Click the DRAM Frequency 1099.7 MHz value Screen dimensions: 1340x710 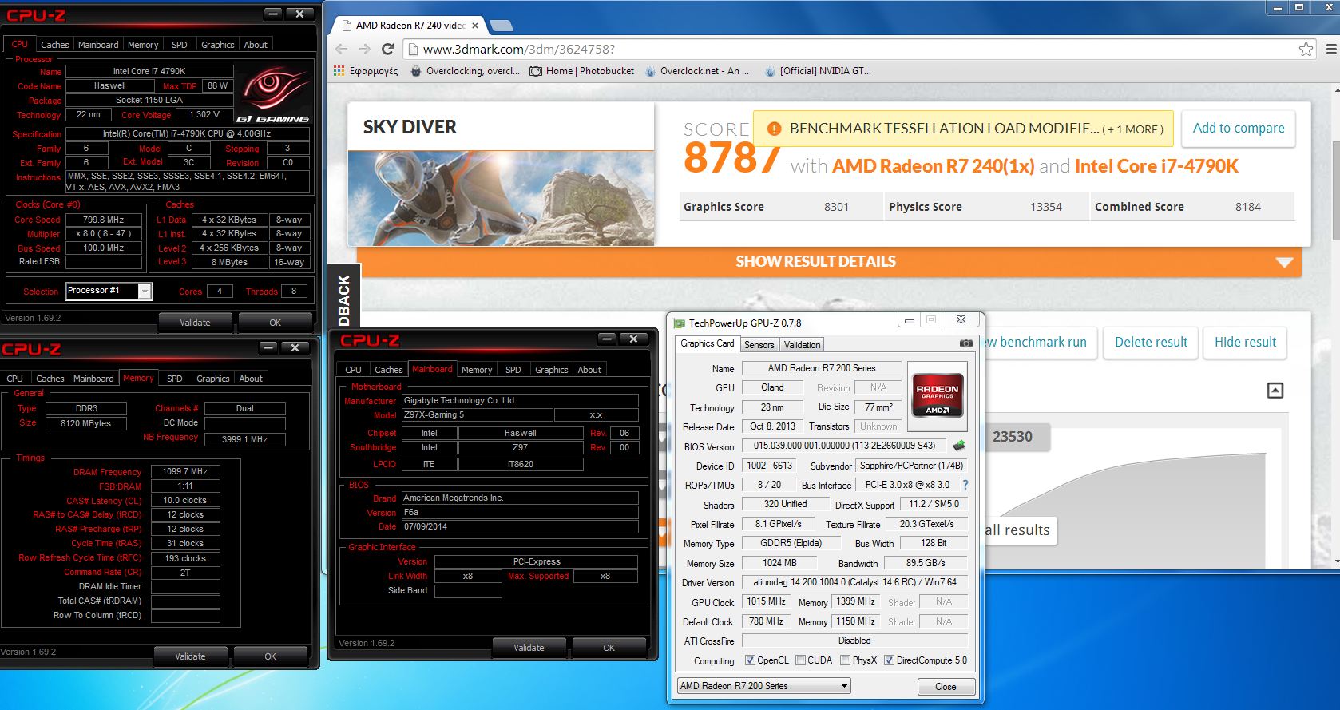185,471
